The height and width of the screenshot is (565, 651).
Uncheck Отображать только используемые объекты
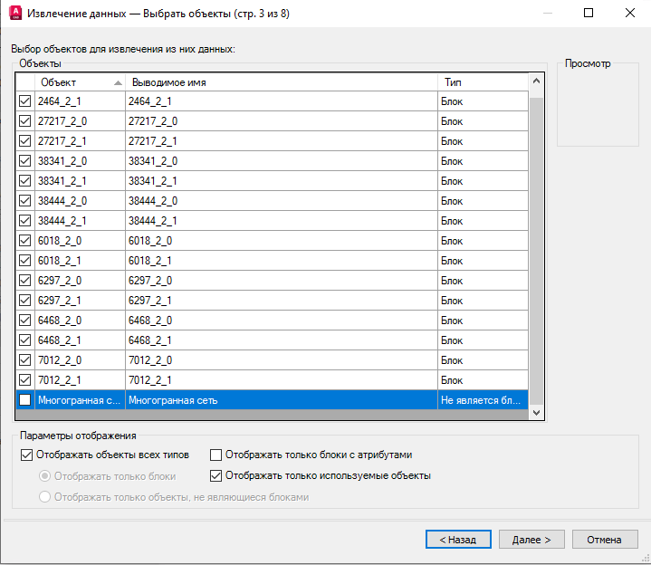click(215, 475)
